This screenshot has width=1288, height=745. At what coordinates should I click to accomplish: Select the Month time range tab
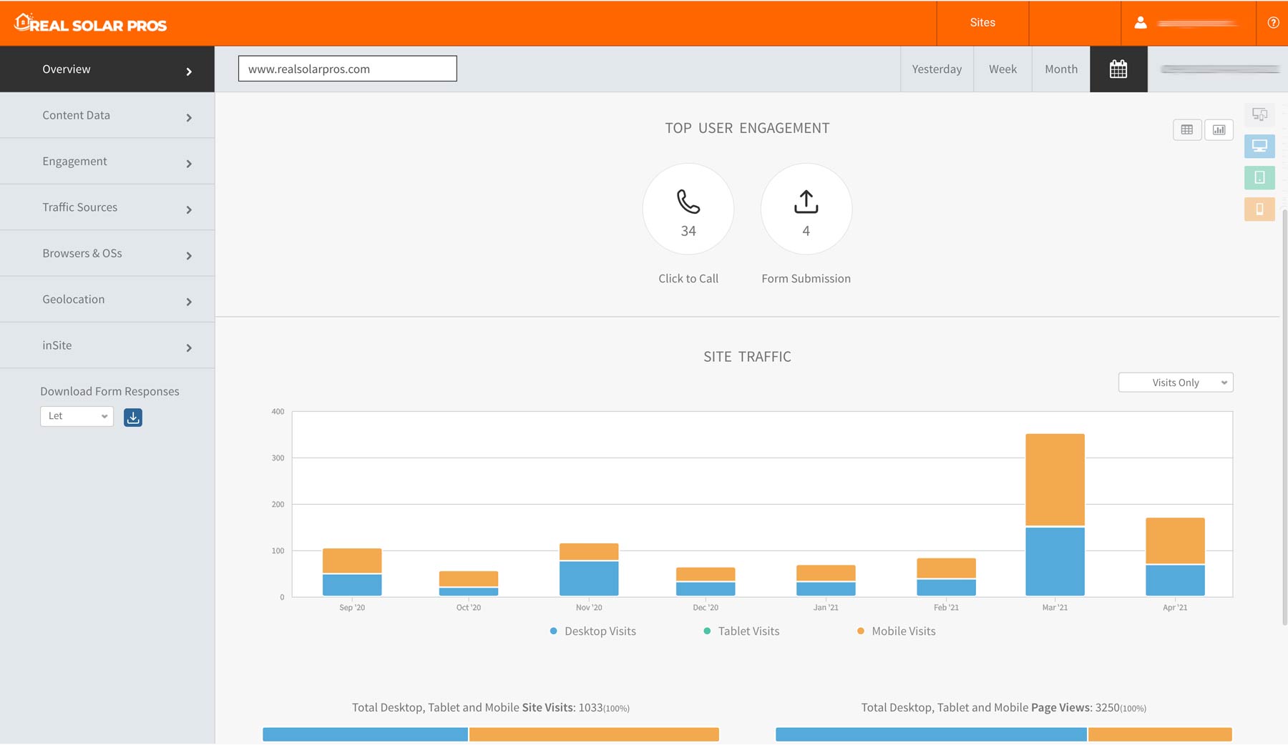(1061, 69)
